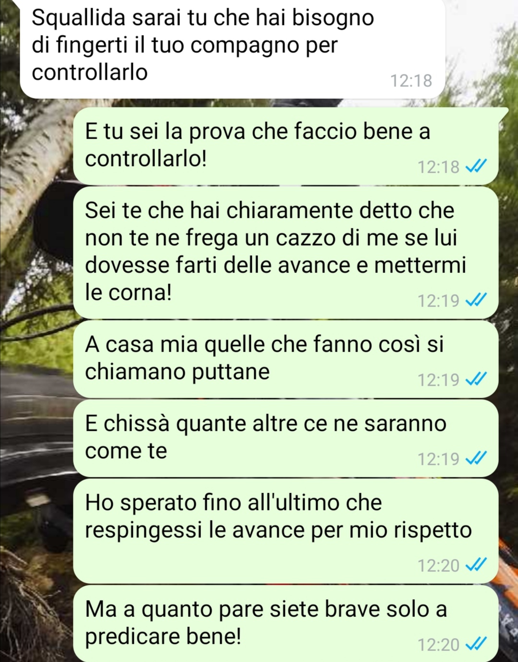
Task: Select the message 'E chissà quante altre'
Action: click(286, 438)
